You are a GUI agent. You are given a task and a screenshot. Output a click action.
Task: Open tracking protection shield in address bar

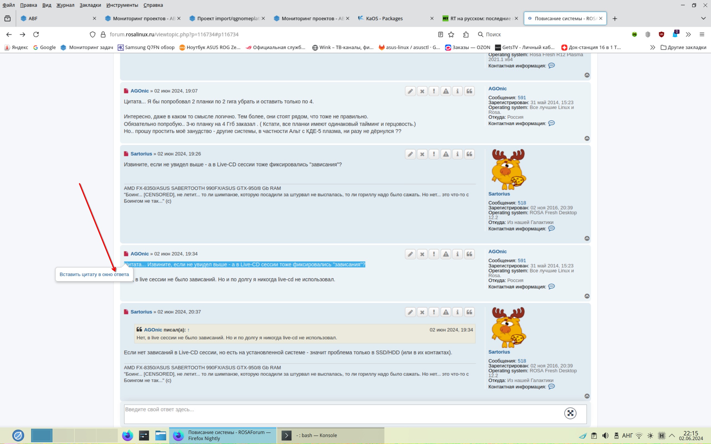[x=92, y=34]
